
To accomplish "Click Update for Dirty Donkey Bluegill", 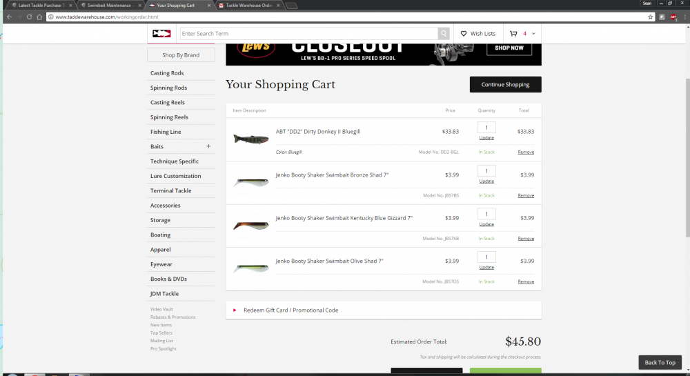I will click(486, 138).
